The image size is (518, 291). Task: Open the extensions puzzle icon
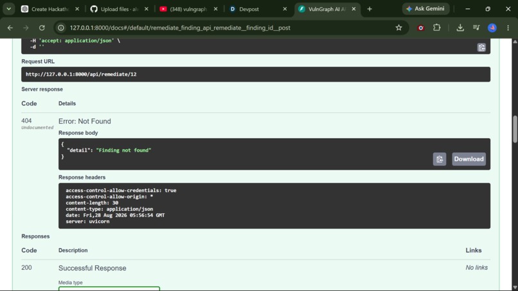[437, 28]
